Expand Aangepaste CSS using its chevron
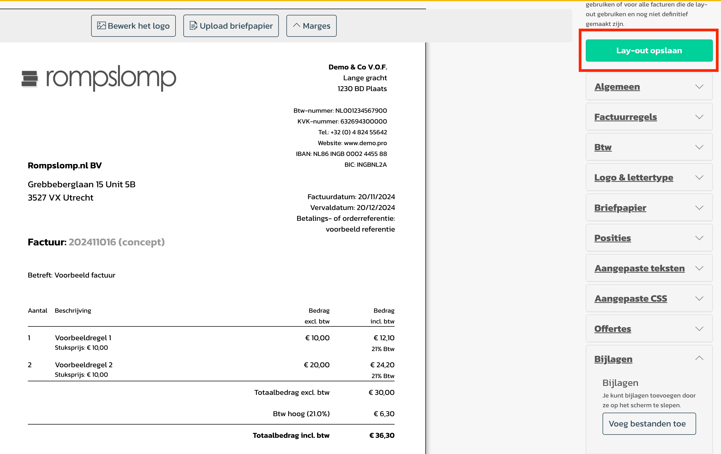The height and width of the screenshot is (454, 721). pos(699,298)
